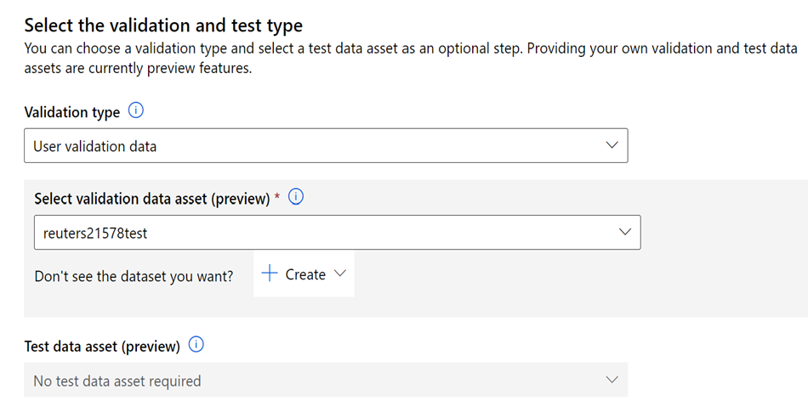Click the info icon beside Test data asset
This screenshot has width=808, height=406.
[x=196, y=344]
